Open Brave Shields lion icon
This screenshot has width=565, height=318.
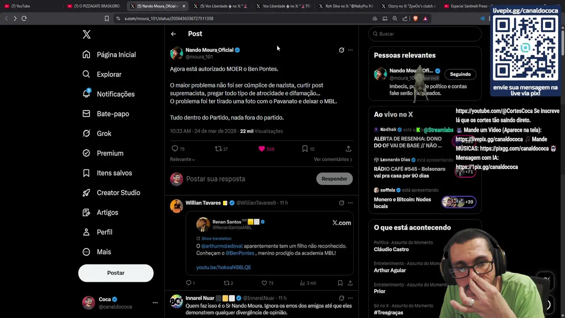[x=415, y=19]
